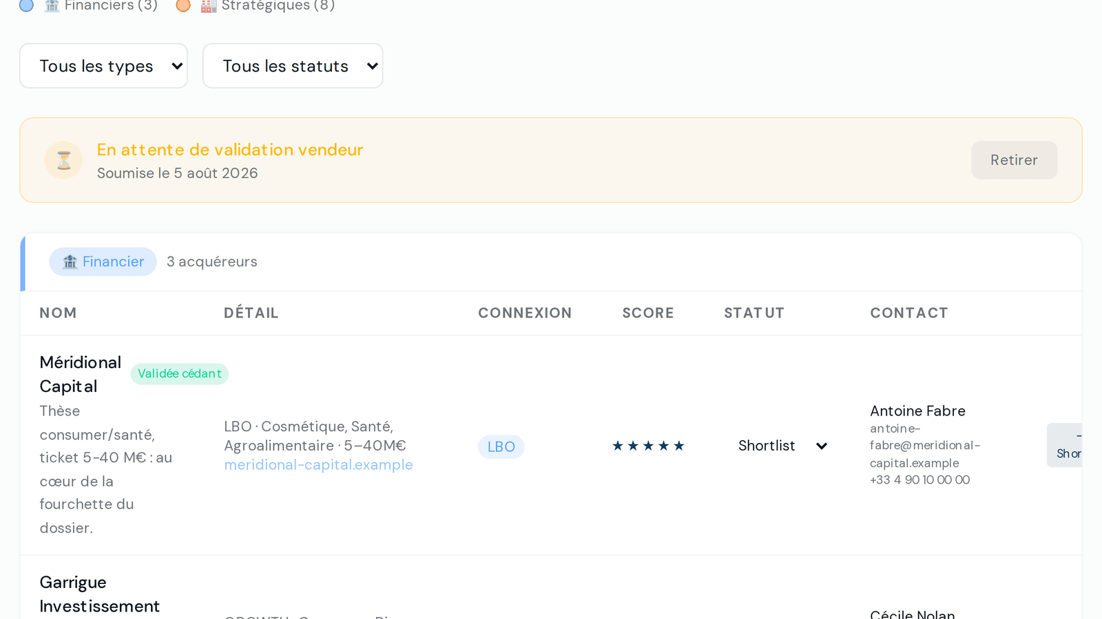The image size is (1102, 619).
Task: Click the bank icon in the Financier badge
Action: tap(70, 262)
